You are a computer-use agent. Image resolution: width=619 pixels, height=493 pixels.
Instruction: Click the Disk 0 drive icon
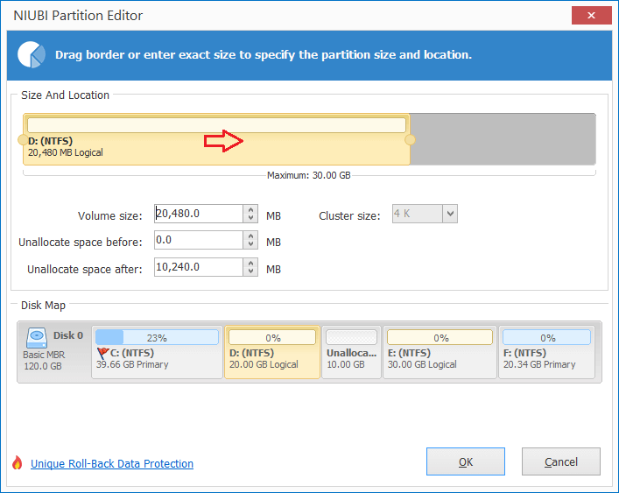37,338
